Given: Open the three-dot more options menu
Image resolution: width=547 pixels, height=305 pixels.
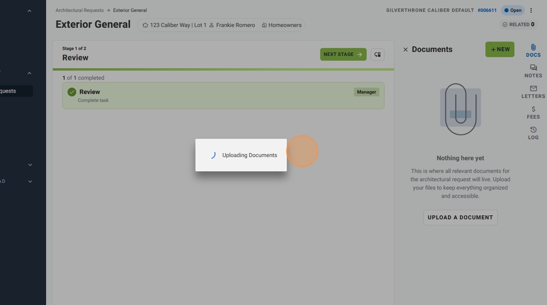Looking at the screenshot, I should [x=531, y=10].
